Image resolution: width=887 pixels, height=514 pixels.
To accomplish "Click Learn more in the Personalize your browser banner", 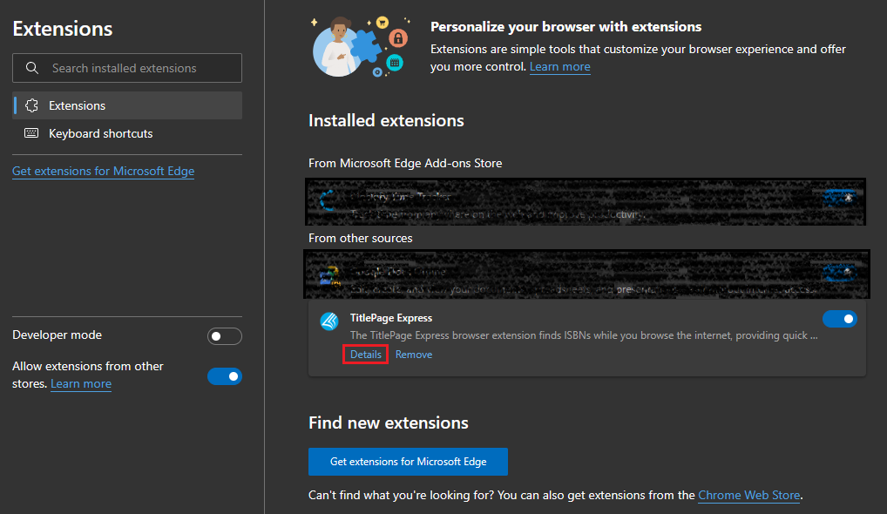I will (x=559, y=66).
